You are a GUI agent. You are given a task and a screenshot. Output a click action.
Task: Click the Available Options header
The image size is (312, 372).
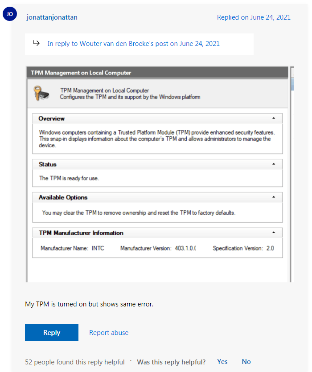(157, 198)
